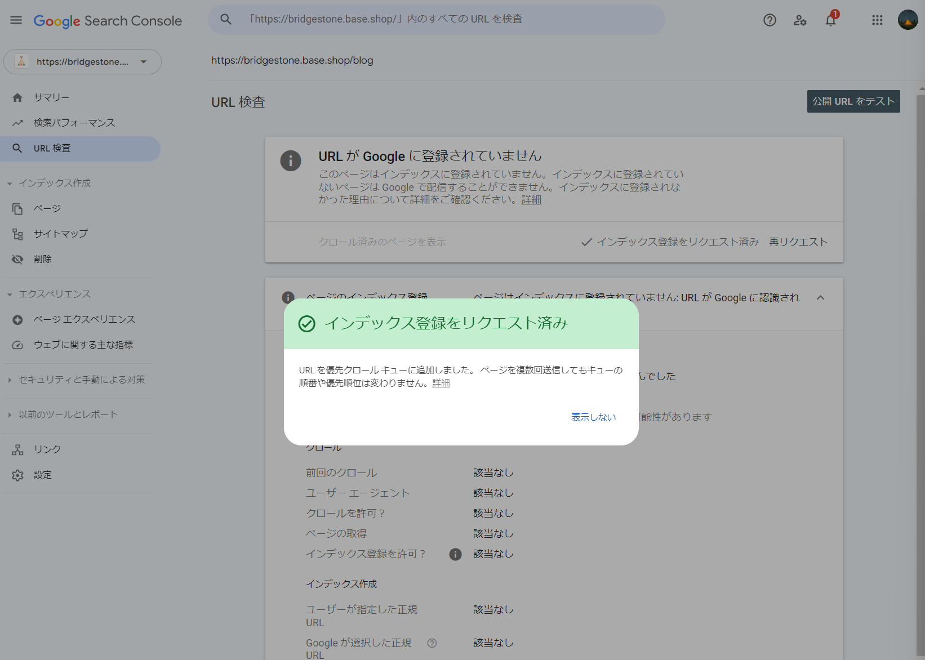
Task: Click 公開 URL をテスト button
Action: point(853,101)
